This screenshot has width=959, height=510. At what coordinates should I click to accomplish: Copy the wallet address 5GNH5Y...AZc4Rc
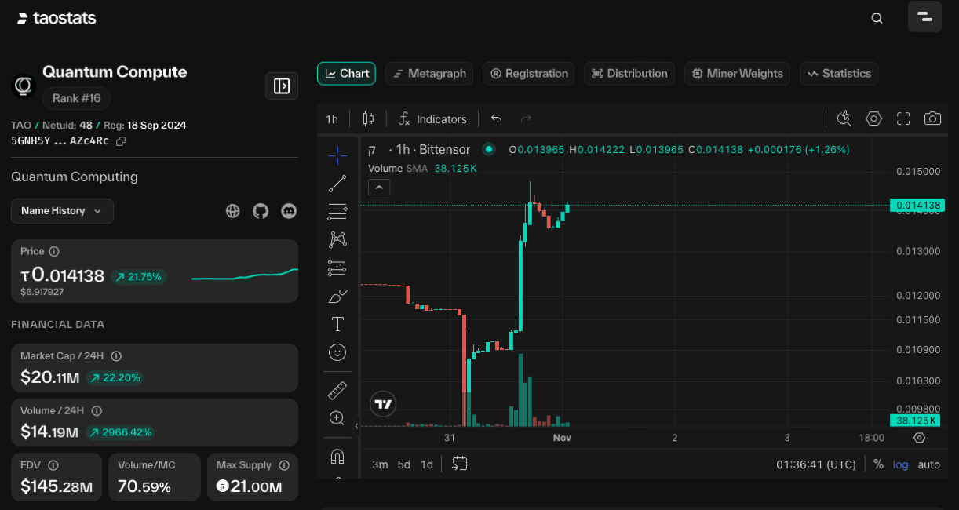pyautogui.click(x=121, y=141)
